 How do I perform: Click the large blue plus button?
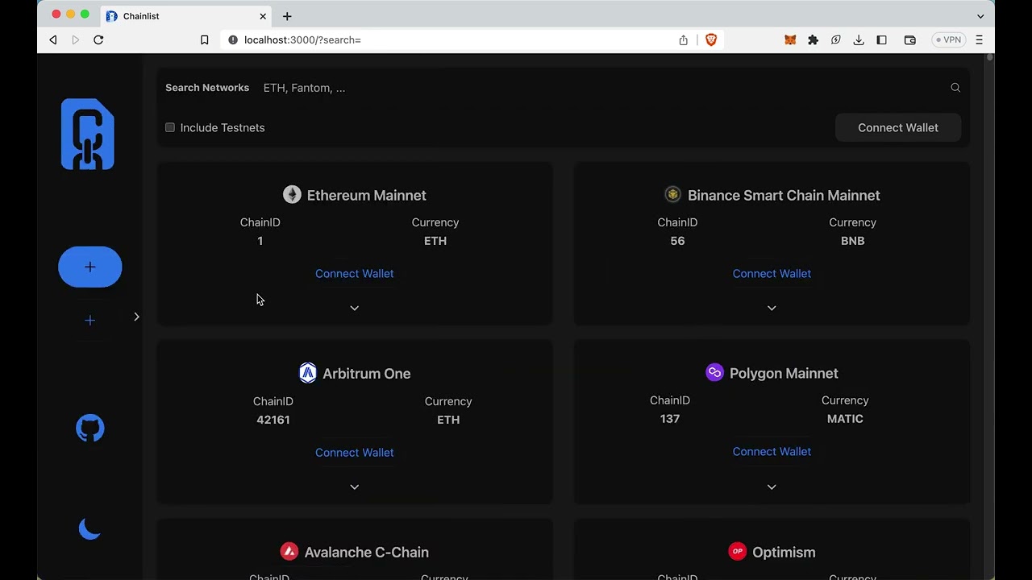pos(90,267)
